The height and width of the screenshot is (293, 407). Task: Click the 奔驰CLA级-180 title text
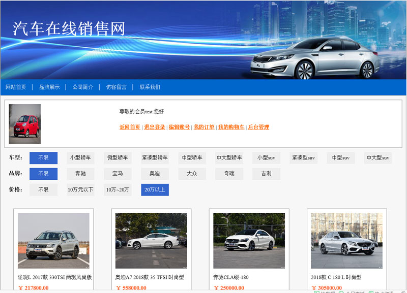[231, 277]
